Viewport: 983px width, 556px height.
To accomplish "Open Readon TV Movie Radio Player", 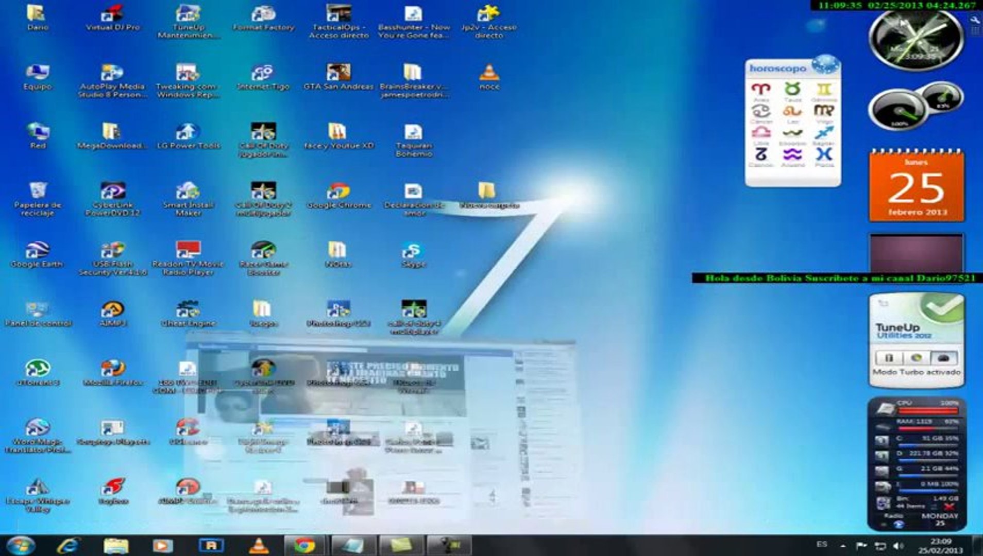I will coord(188,258).
